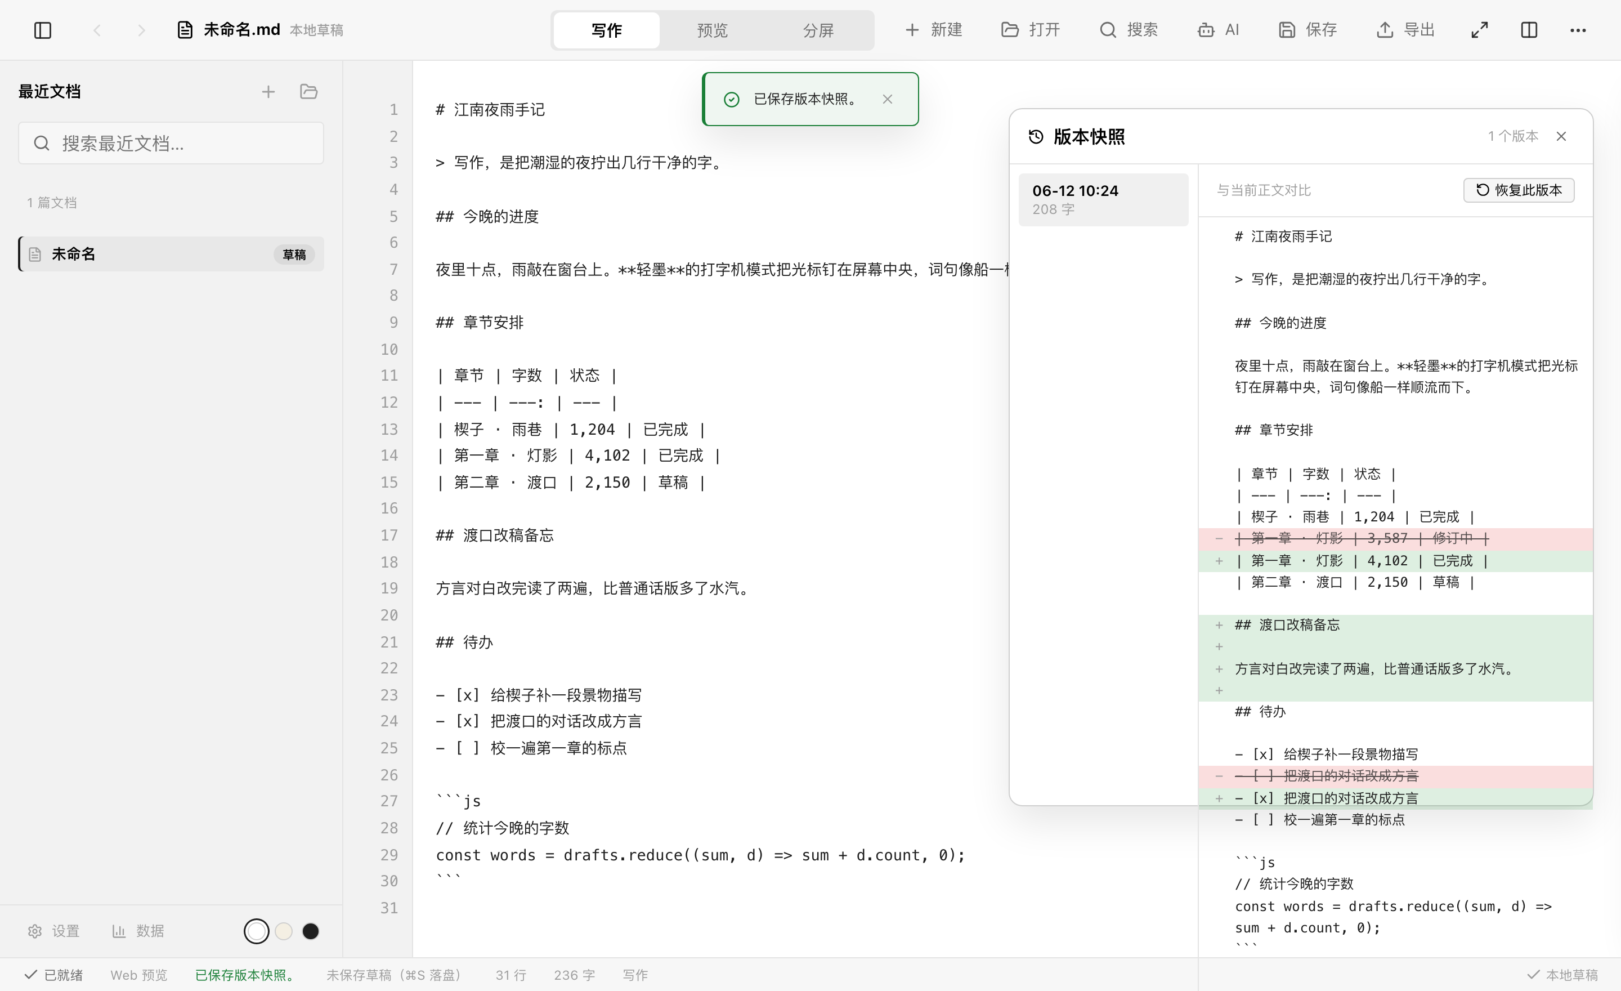Click line number 16 in gutter
The image size is (1621, 991).
[x=389, y=508]
